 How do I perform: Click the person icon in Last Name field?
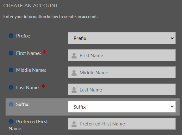point(74,90)
